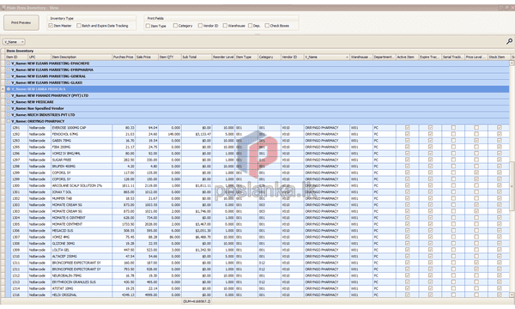
Task: Expand the NEW ELEARS MARKETING-GLAXO group
Action: coord(9,82)
